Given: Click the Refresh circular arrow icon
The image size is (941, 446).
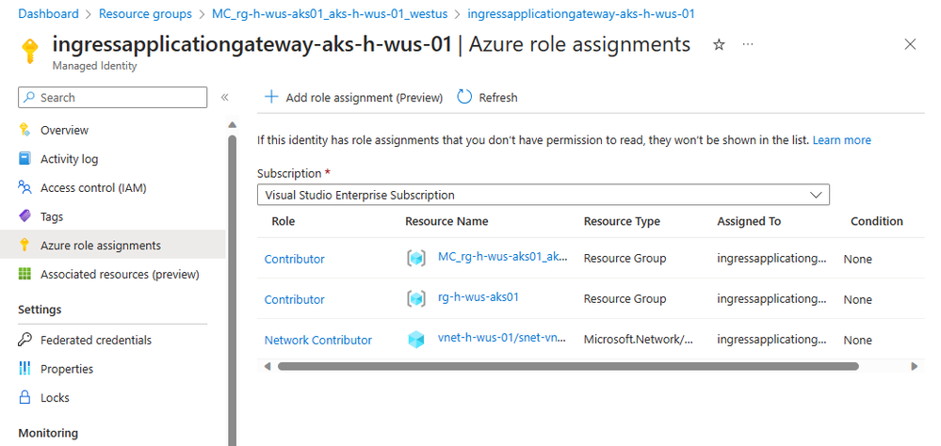Looking at the screenshot, I should tap(464, 97).
